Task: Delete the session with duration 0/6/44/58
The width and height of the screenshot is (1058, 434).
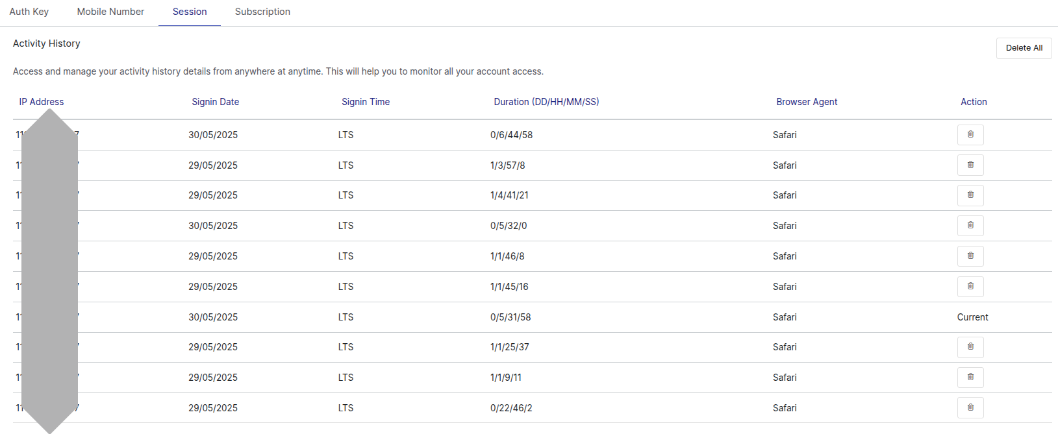Action: pyautogui.click(x=970, y=135)
